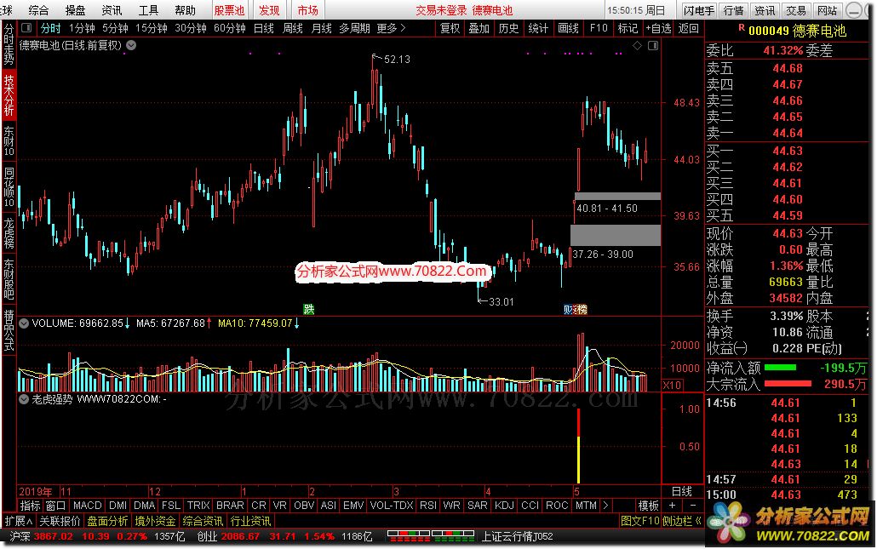Viewport: 877px width, 549px height.
Task: Select the VOL-TDX indicator tab
Action: click(392, 506)
